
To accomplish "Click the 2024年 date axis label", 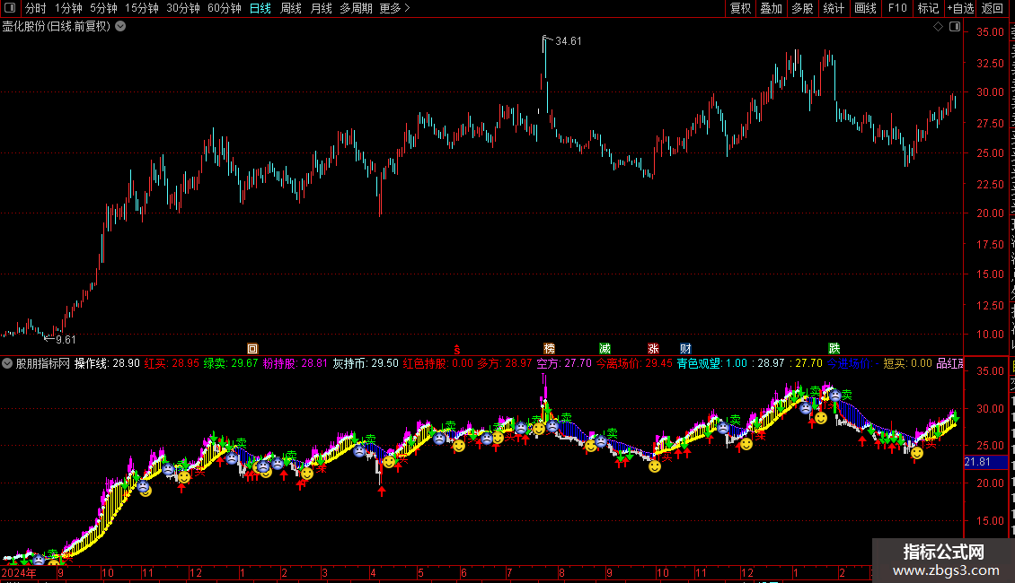I will (19, 572).
